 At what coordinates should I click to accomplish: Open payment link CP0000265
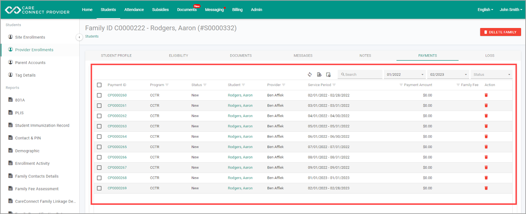117,147
